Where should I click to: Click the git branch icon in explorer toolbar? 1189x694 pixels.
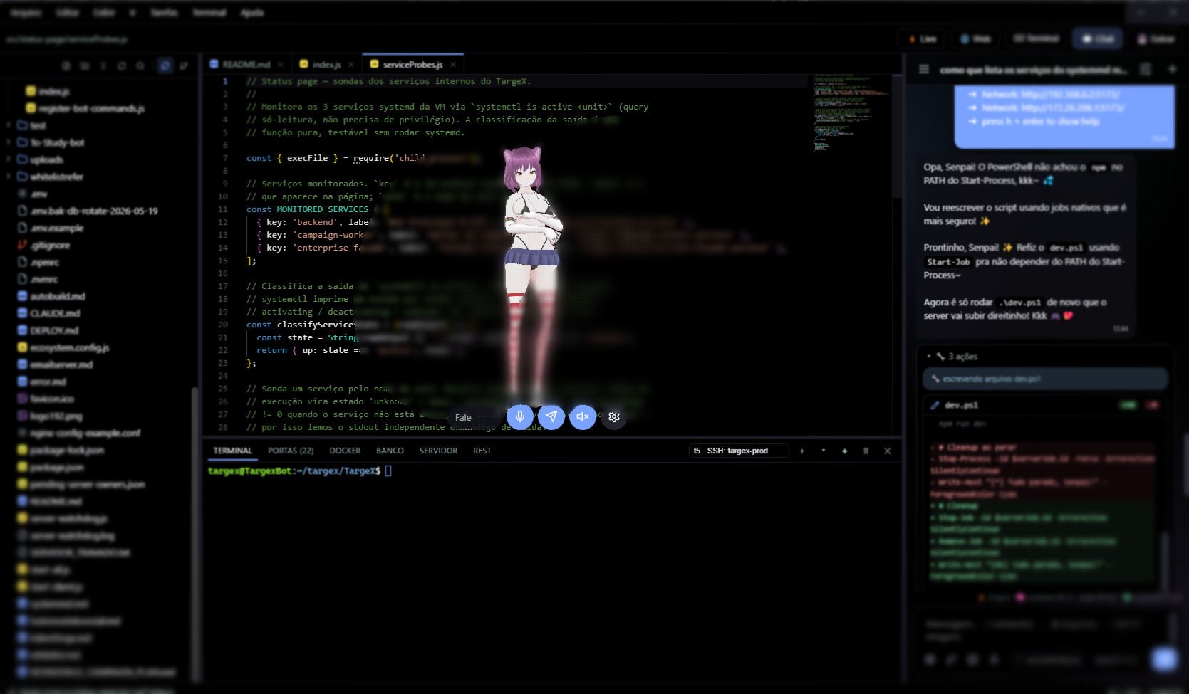point(184,65)
